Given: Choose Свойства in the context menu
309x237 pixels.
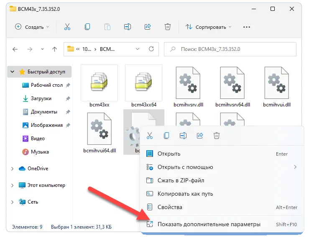Looking at the screenshot, I should point(222,207).
